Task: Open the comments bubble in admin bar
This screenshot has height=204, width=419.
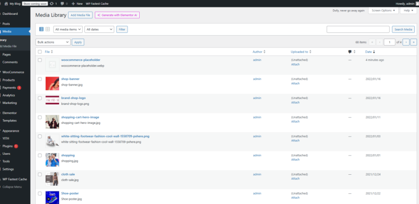Action: [x=62, y=4]
